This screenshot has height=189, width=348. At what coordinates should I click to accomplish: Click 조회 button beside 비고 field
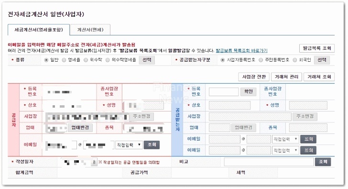click(x=323, y=162)
